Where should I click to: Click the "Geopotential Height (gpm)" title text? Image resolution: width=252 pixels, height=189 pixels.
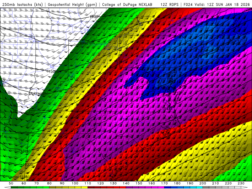(x=72, y=4)
